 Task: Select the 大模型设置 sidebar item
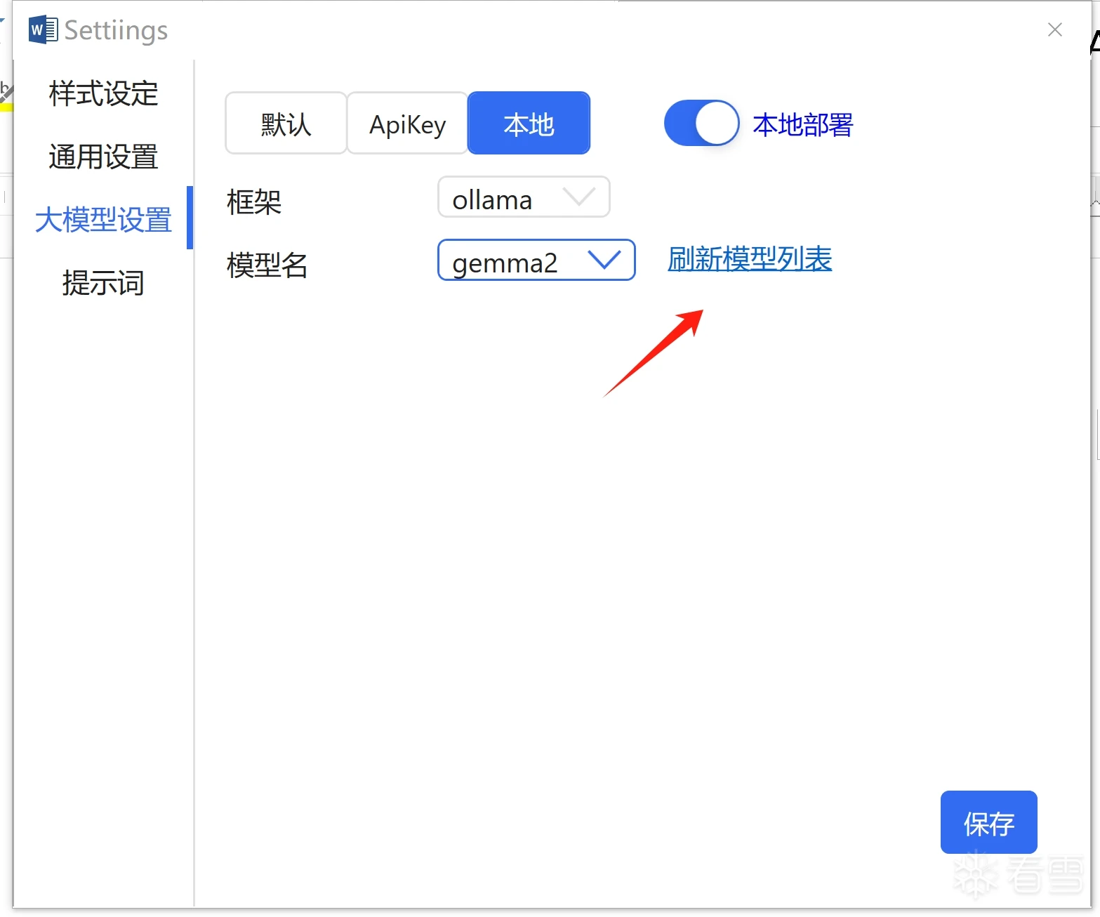103,220
